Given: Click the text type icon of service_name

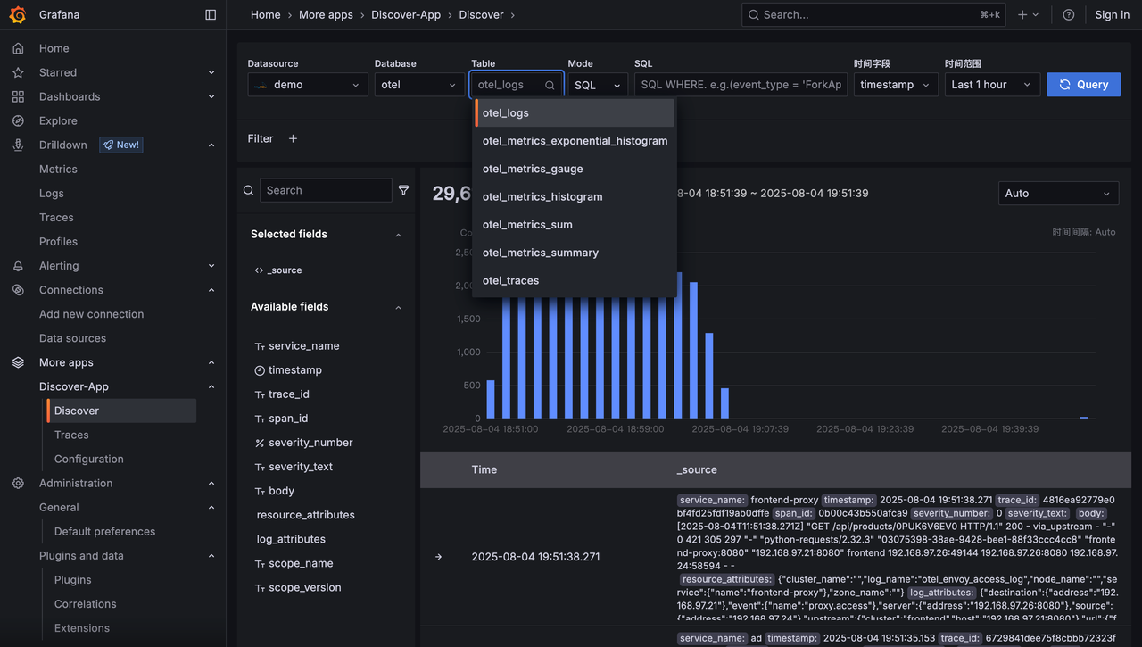Looking at the screenshot, I should click(260, 346).
